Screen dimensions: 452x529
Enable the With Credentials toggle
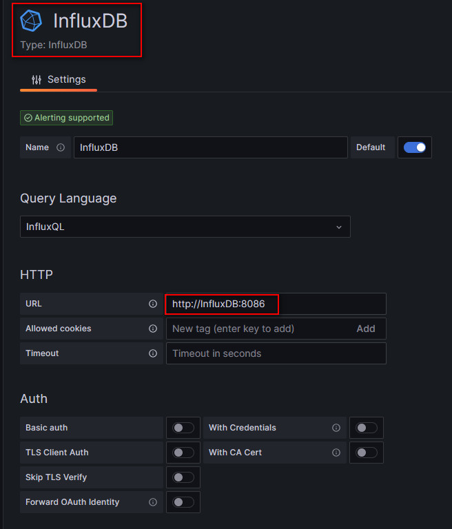tap(367, 428)
